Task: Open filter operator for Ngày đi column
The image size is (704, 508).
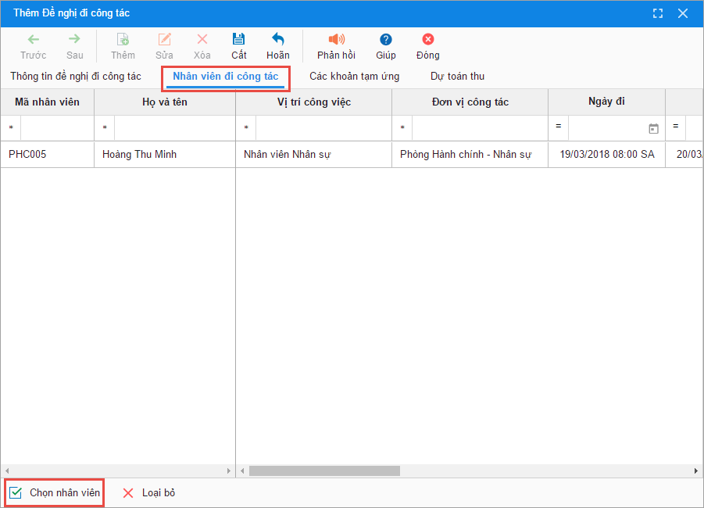Action: (x=558, y=127)
